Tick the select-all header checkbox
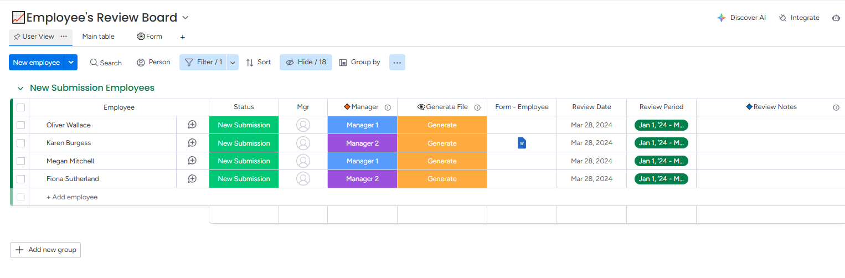 pos(20,107)
